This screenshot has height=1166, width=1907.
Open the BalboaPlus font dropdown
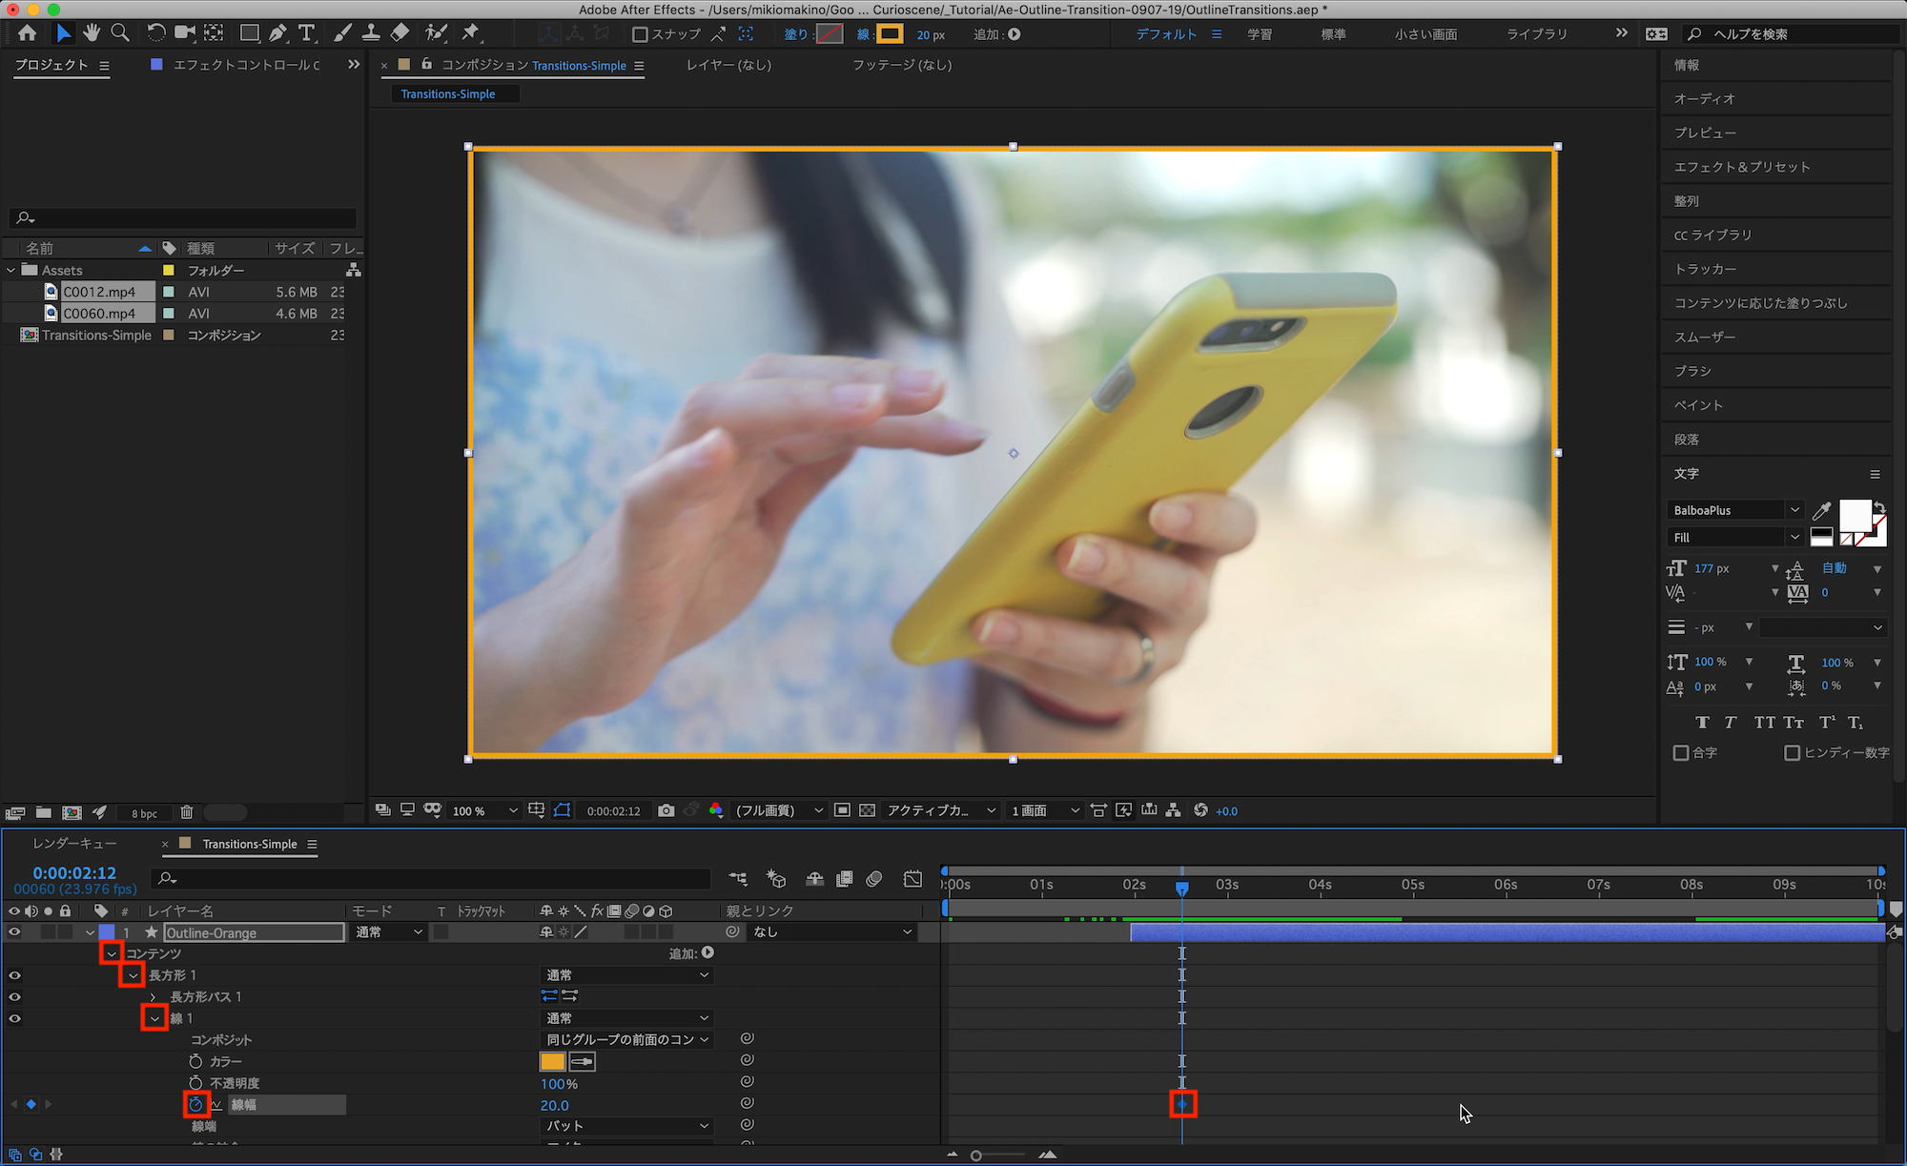(1794, 510)
